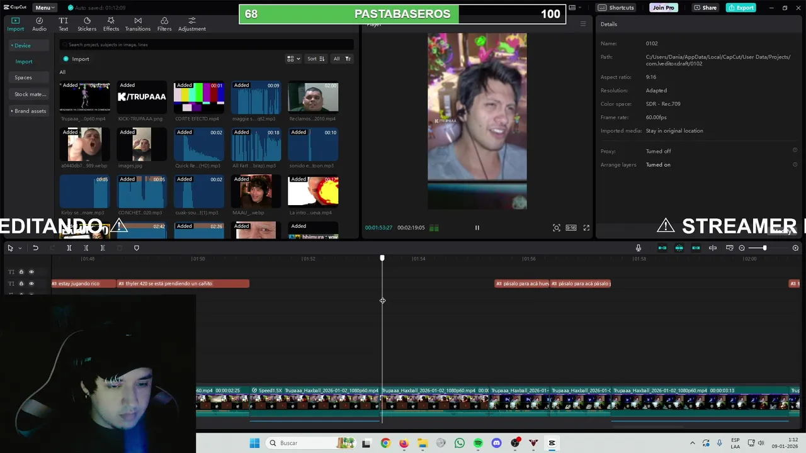Pause playback in the player
806x453 pixels.
[477, 228]
